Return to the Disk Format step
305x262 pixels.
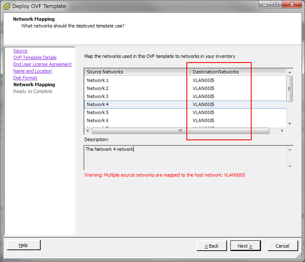point(25,78)
